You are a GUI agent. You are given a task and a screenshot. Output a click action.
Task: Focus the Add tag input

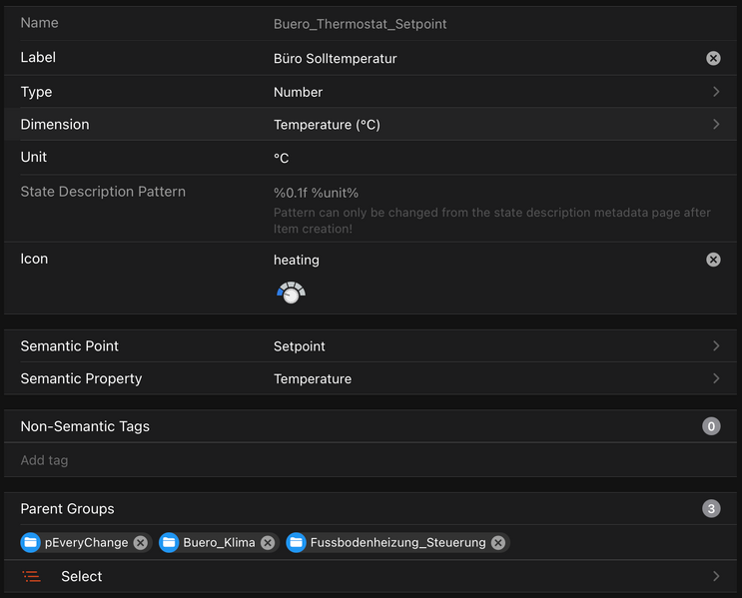300,460
